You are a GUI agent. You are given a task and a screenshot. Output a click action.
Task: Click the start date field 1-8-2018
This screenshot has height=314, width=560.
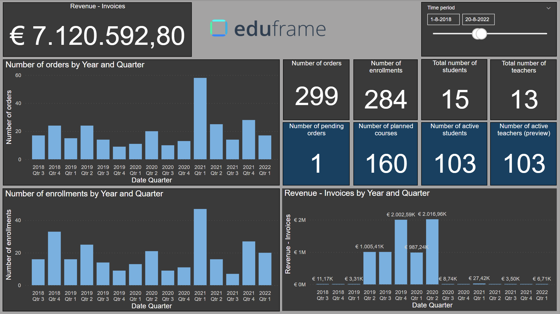point(443,19)
